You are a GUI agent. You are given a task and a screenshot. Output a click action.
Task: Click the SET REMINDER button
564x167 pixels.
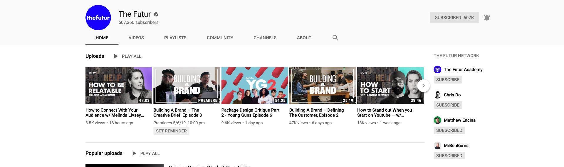click(171, 131)
